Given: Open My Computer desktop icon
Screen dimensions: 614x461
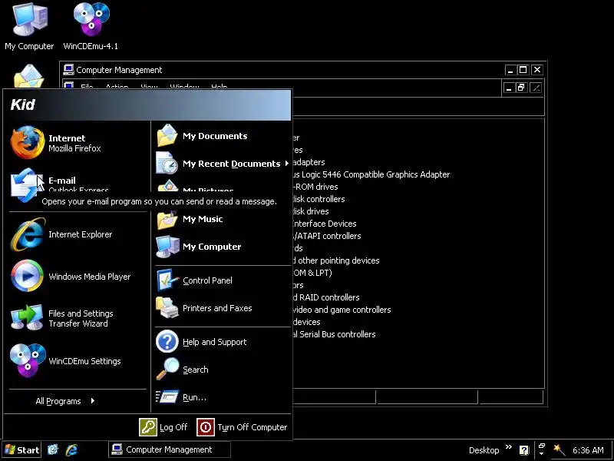Looking at the screenshot, I should coord(29,26).
